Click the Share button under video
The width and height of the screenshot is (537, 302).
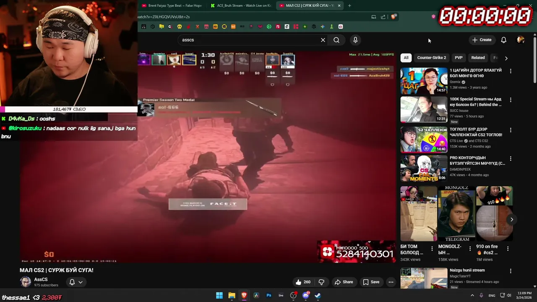pyautogui.click(x=344, y=282)
